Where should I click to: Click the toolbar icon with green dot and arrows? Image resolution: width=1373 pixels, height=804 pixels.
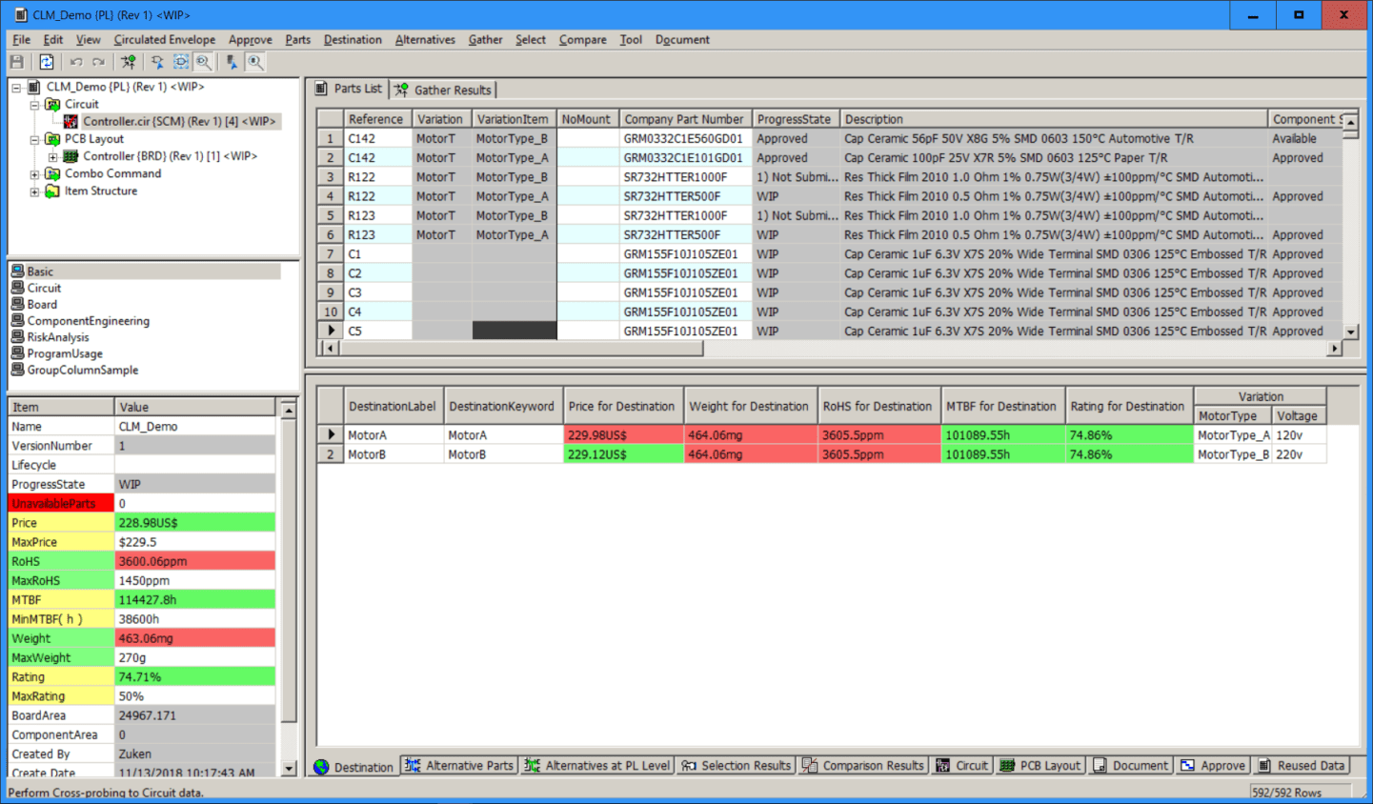128,62
